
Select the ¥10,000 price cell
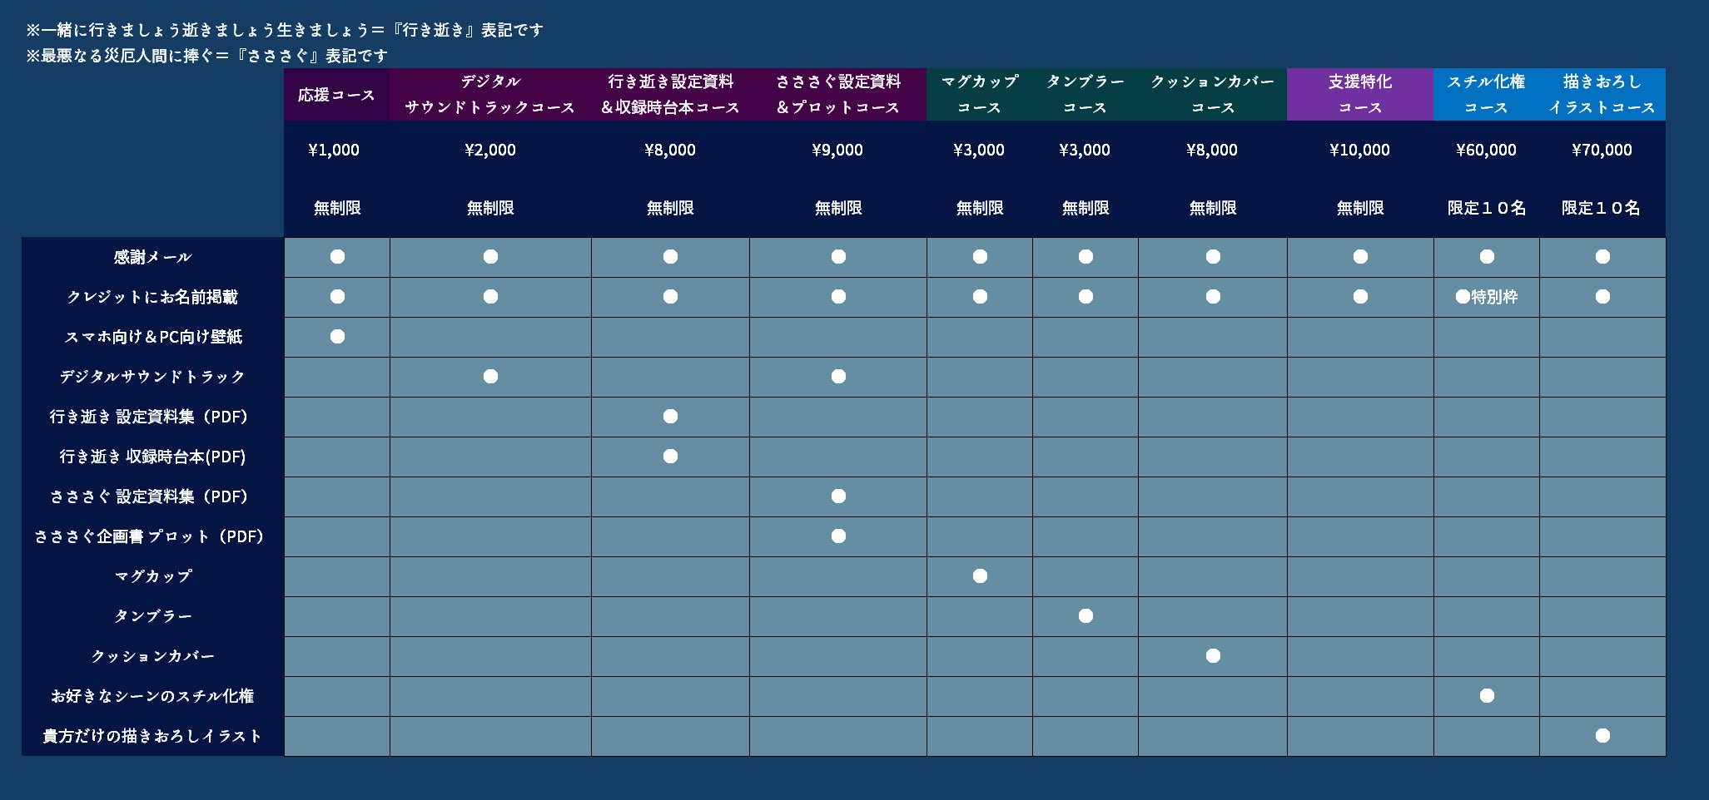point(1359,151)
